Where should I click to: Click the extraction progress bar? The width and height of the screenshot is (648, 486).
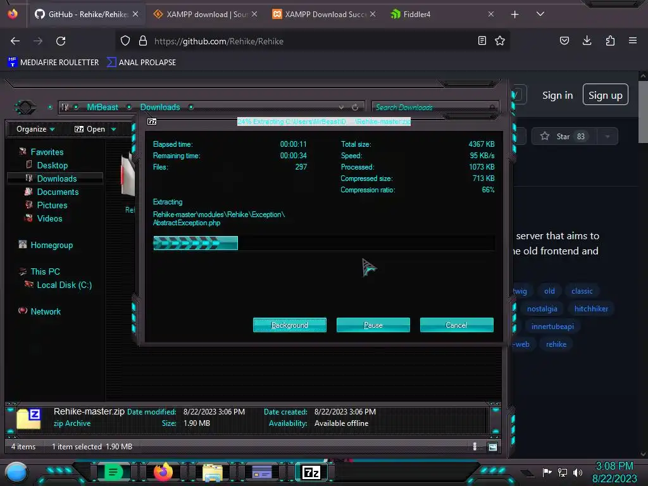[323, 243]
